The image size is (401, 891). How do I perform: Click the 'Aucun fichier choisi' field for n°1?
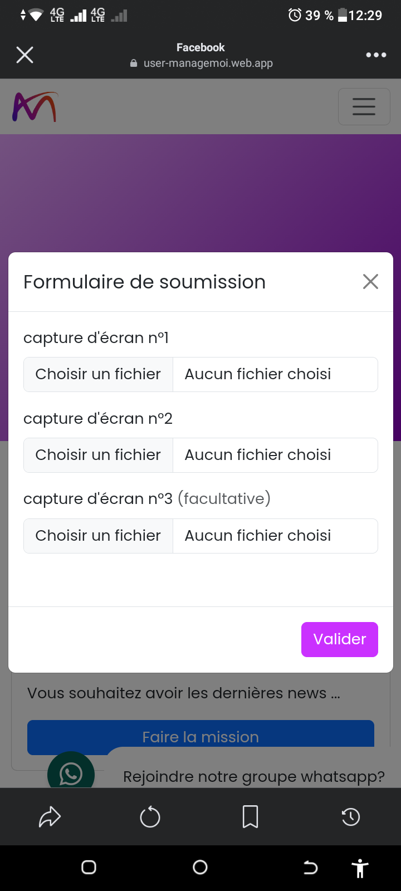point(275,374)
